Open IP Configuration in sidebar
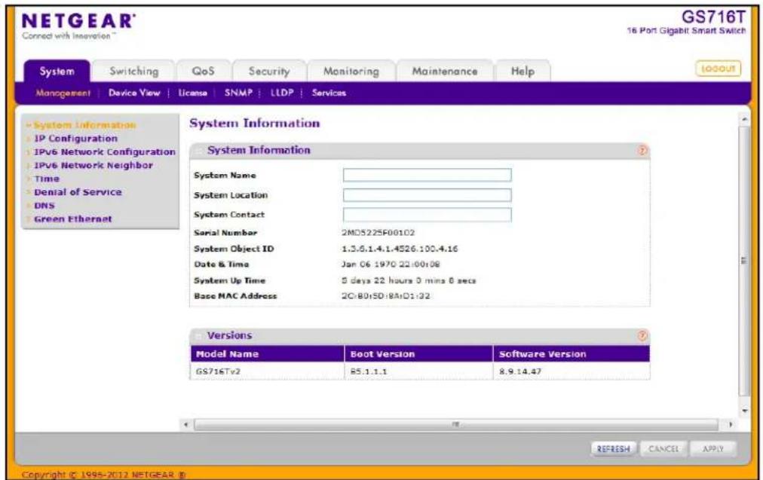 (76, 139)
